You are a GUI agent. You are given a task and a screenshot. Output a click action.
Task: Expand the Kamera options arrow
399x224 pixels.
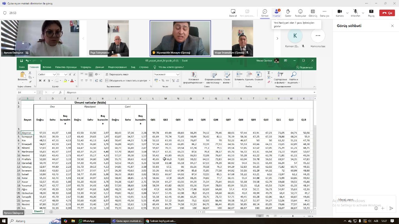[x=347, y=13]
